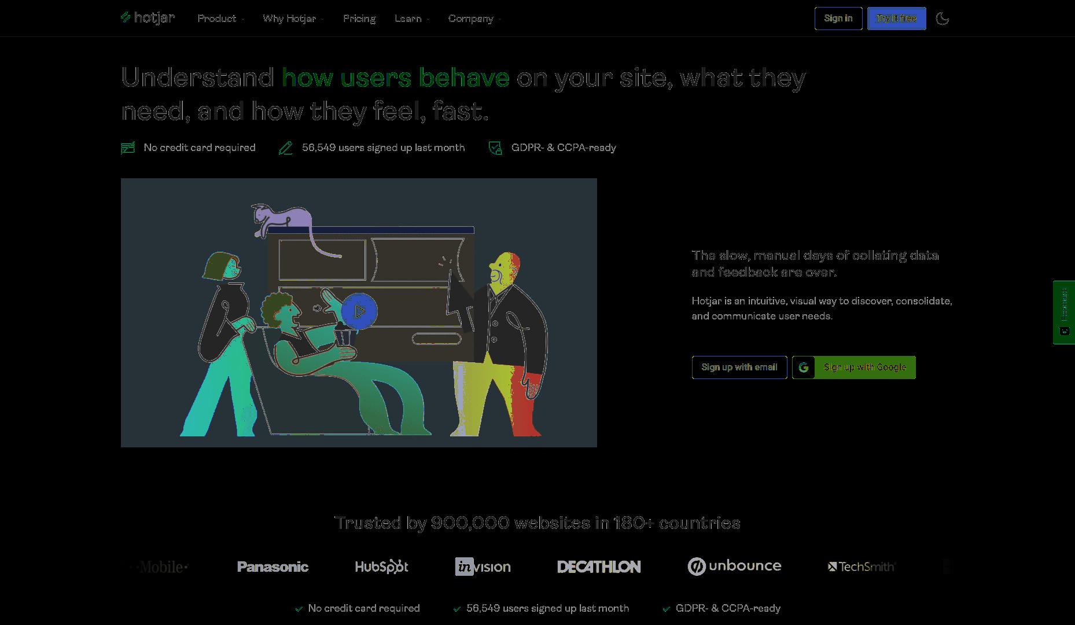Click 'Trusted by 900,000 websites' heading
This screenshot has width=1075, height=625.
point(537,523)
